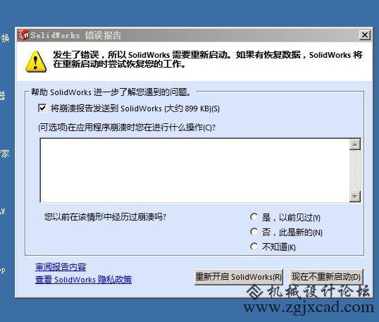Click the SolidWorks 错误报告 title bar text

76,35
